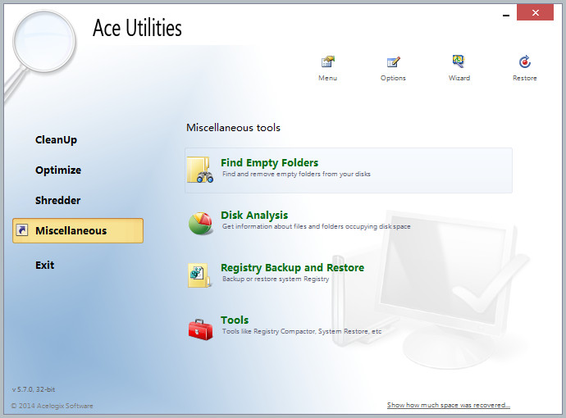Viewport: 566px width, 418px height.
Task: Open the Disk Analysis title
Action: click(254, 216)
